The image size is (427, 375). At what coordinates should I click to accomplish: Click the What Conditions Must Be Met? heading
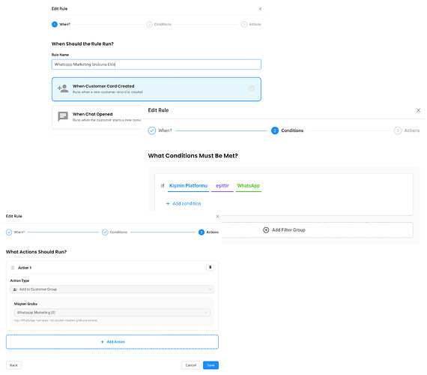[x=193, y=156]
